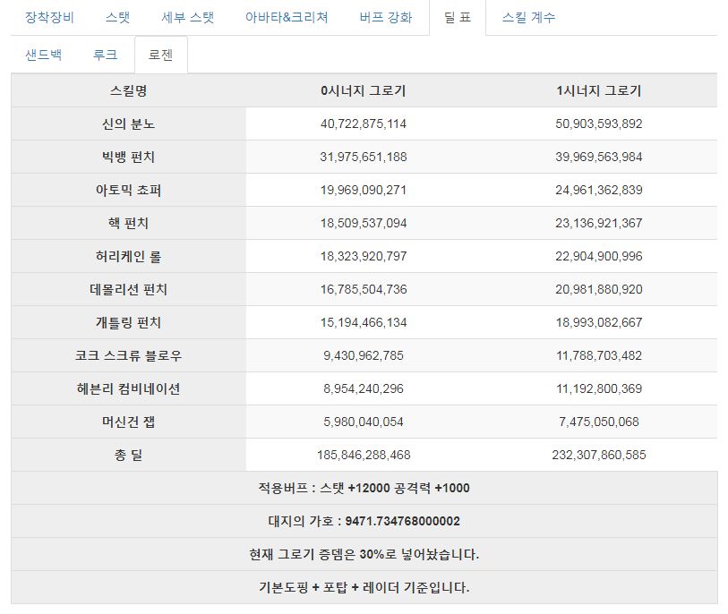
Task: Open the 세부 스탯 tab
Action: click(x=187, y=18)
